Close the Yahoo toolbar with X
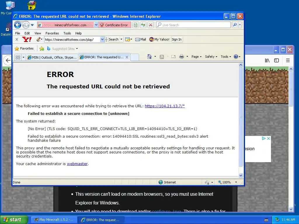The width and height of the screenshot is (299, 224). click(x=17, y=39)
